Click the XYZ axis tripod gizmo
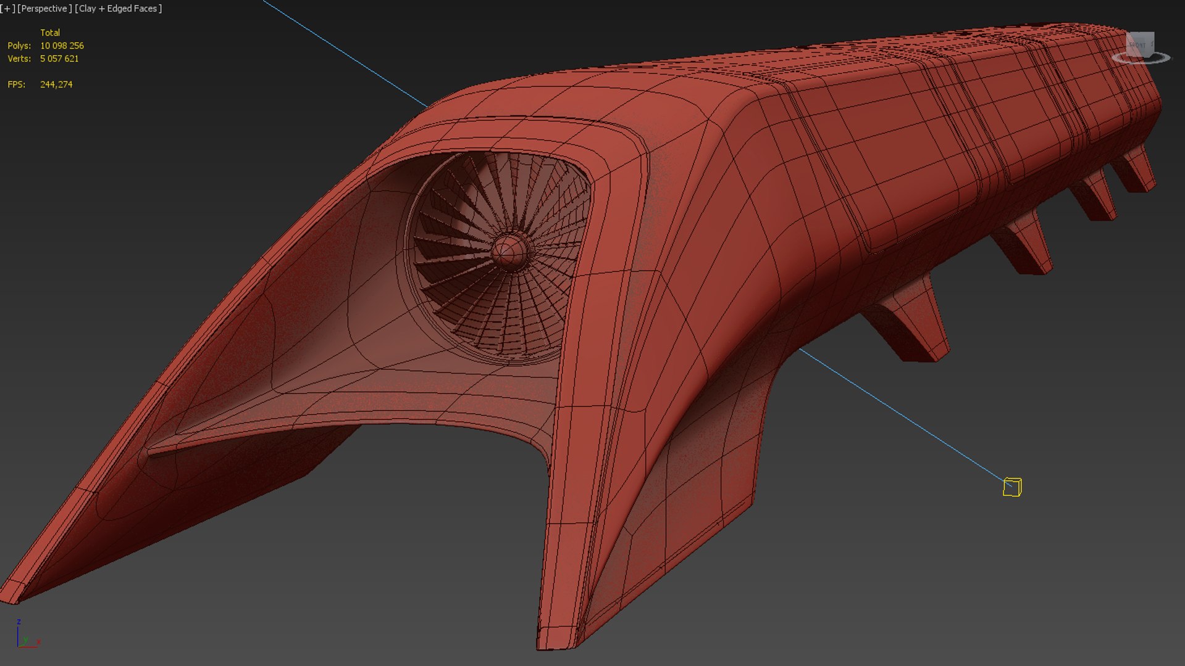The image size is (1185, 666). tap(27, 633)
